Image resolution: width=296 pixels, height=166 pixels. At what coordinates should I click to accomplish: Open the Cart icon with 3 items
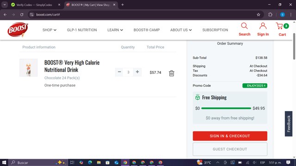click(x=282, y=30)
